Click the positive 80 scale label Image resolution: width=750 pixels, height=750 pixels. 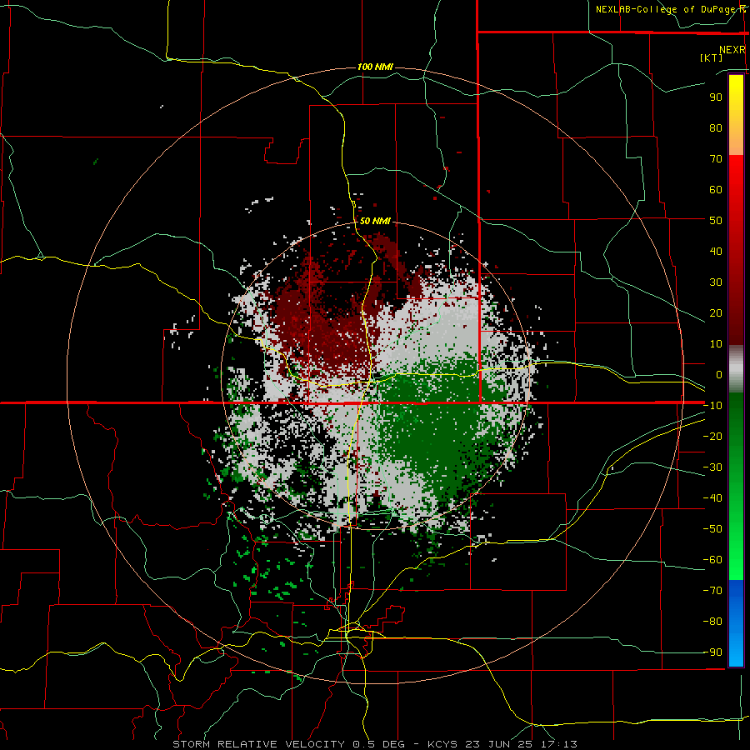(x=716, y=128)
